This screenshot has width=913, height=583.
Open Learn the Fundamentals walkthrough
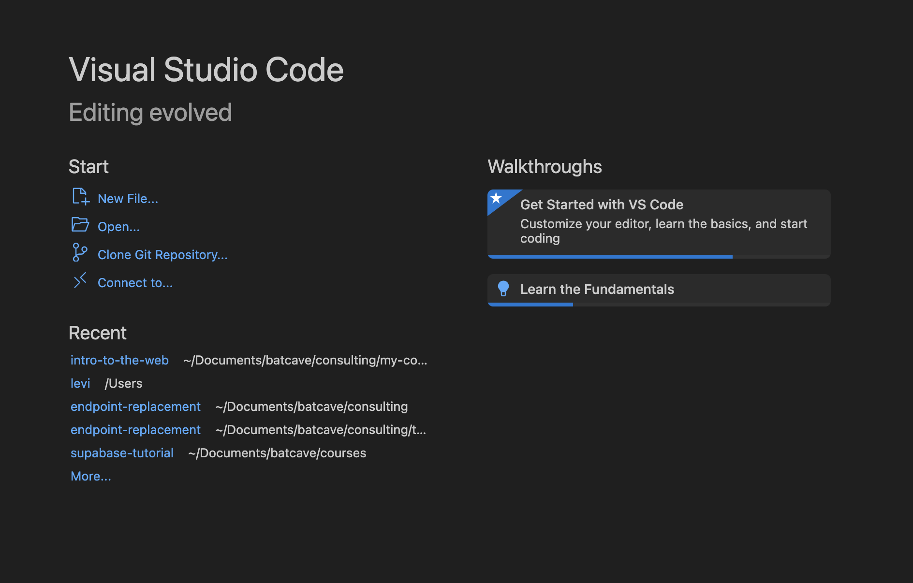pos(659,290)
